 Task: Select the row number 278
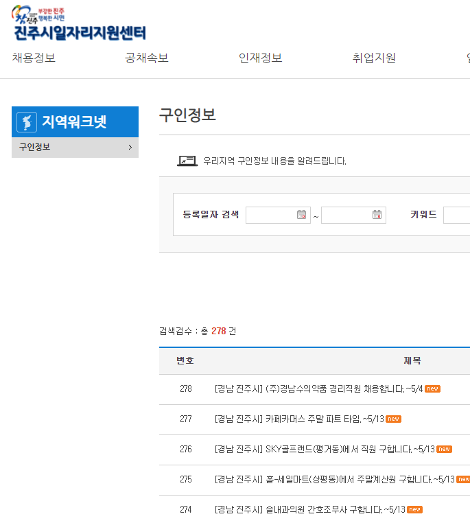coord(186,389)
